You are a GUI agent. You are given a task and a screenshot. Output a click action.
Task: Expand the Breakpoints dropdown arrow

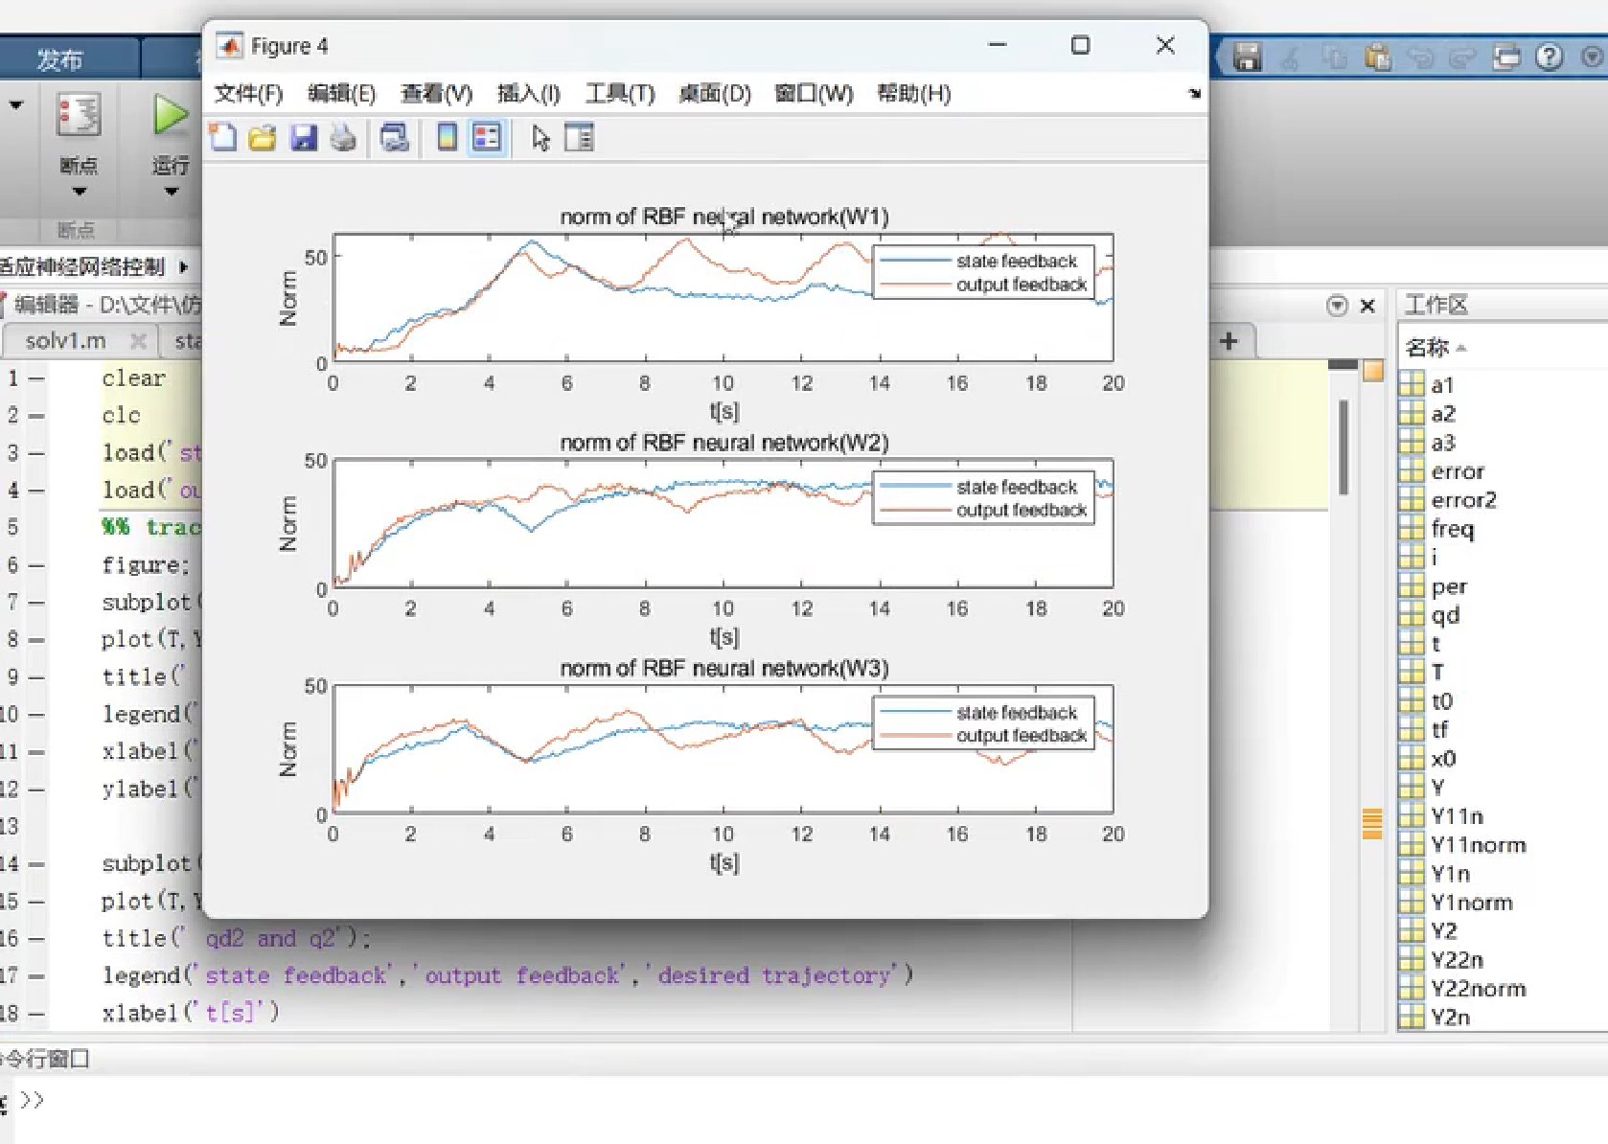click(80, 192)
